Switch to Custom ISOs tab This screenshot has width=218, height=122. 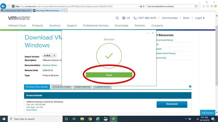tap(102, 87)
